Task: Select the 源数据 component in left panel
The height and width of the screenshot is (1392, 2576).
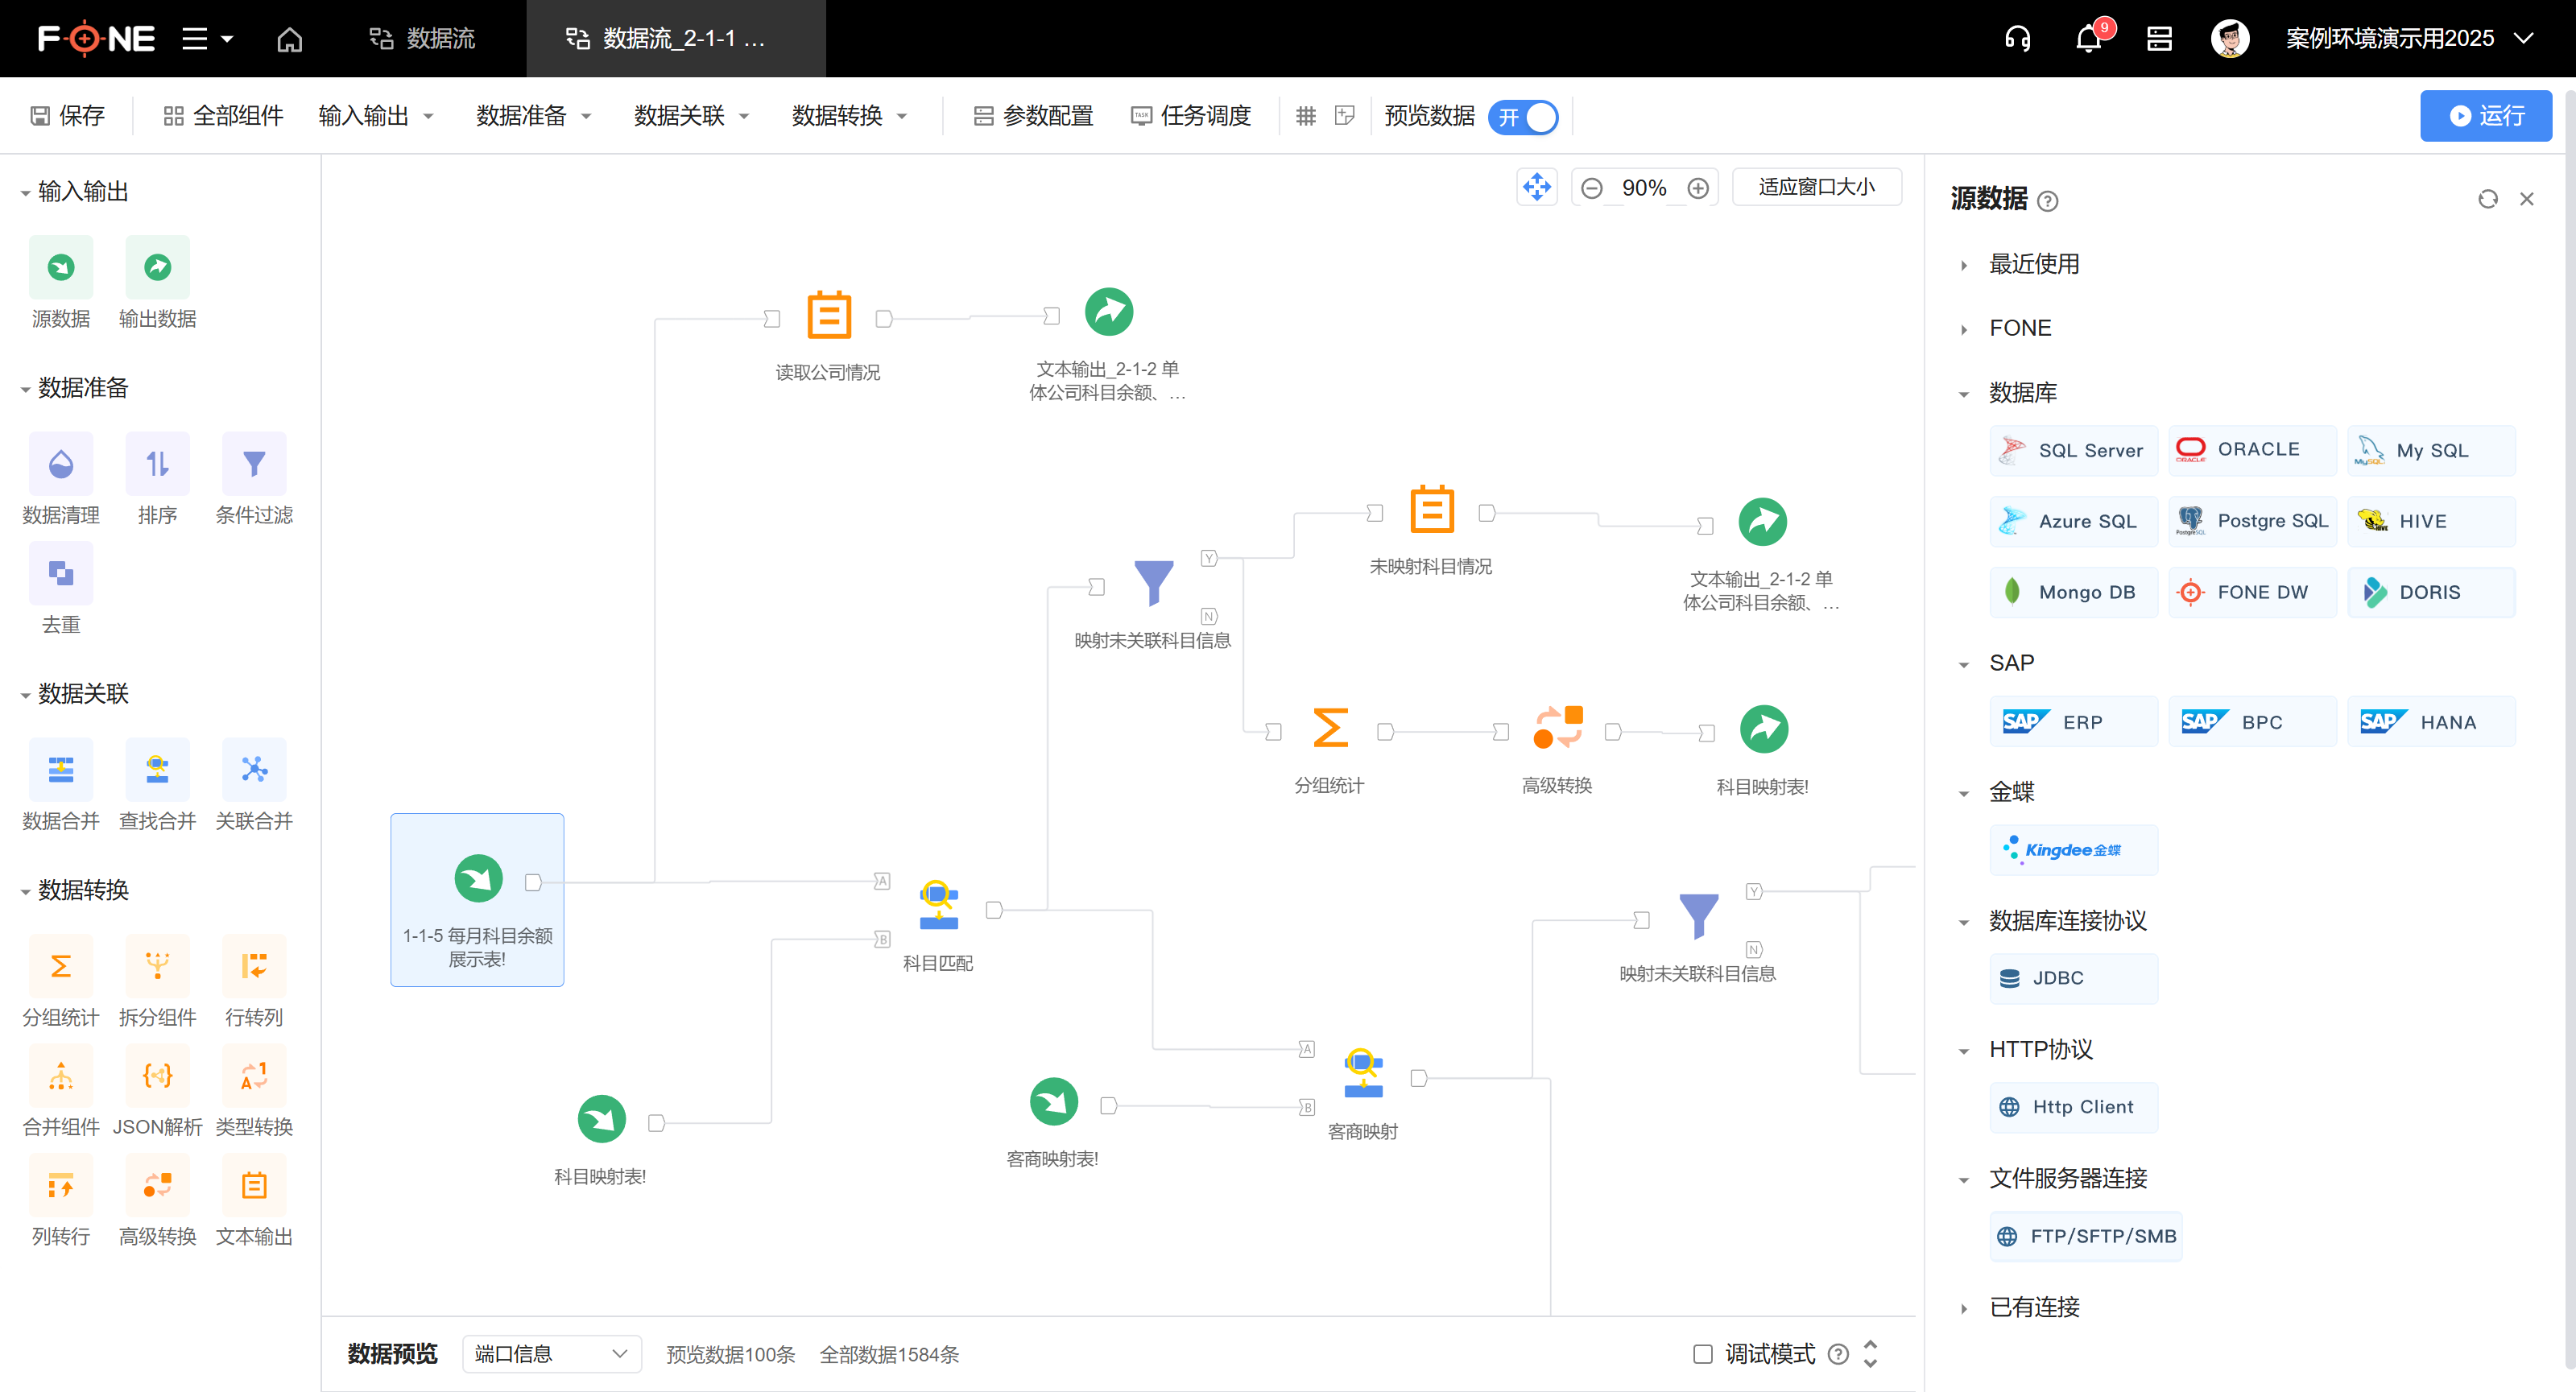Action: (x=60, y=267)
